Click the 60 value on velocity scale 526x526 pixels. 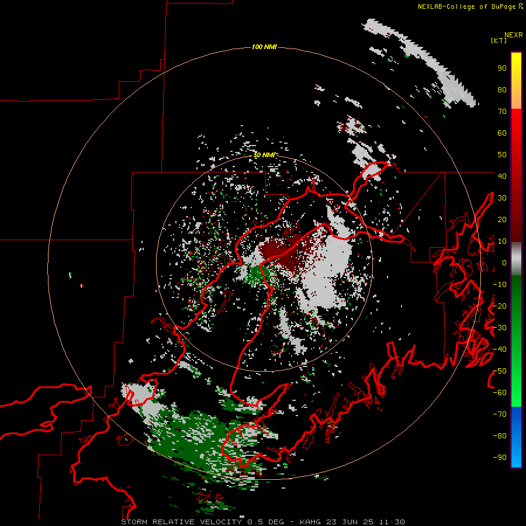(502, 133)
